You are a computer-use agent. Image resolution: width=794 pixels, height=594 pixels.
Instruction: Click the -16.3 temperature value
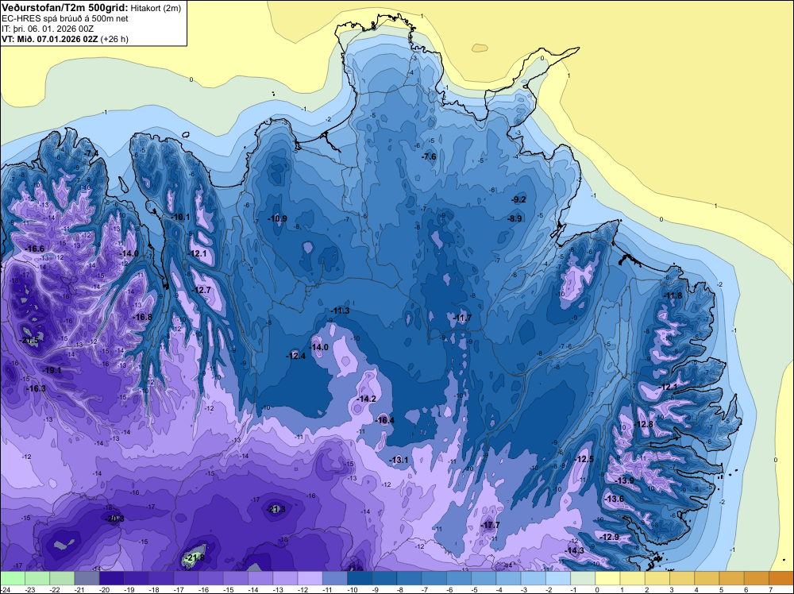point(36,388)
